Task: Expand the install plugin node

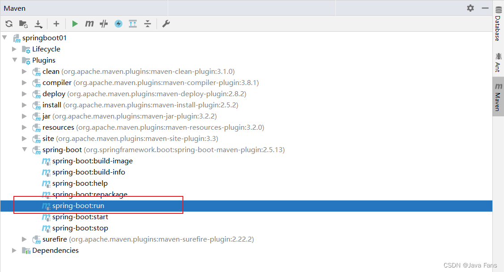Action: point(24,105)
